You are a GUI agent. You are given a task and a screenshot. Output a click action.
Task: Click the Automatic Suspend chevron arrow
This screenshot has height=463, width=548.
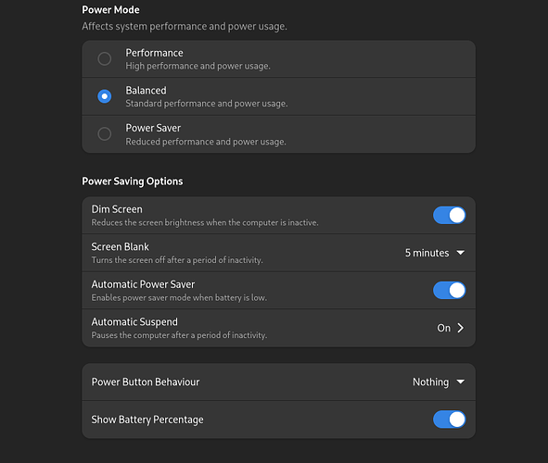point(461,328)
